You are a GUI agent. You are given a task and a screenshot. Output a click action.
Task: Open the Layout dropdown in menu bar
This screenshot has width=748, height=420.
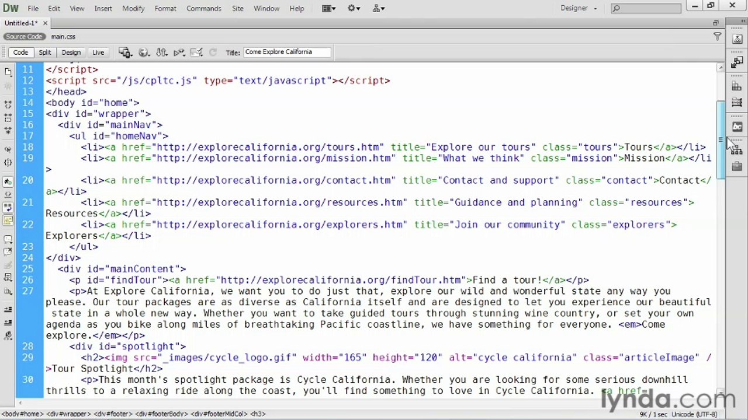(328, 8)
